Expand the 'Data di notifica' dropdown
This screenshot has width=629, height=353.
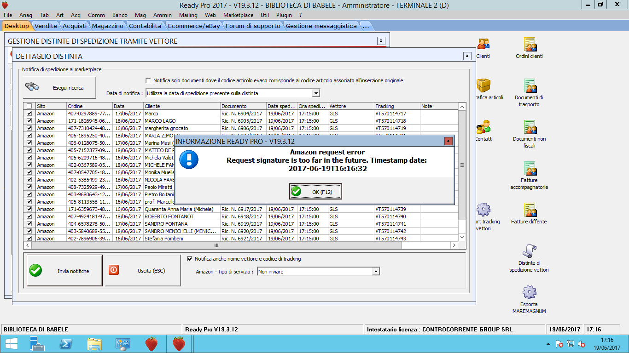click(315, 93)
